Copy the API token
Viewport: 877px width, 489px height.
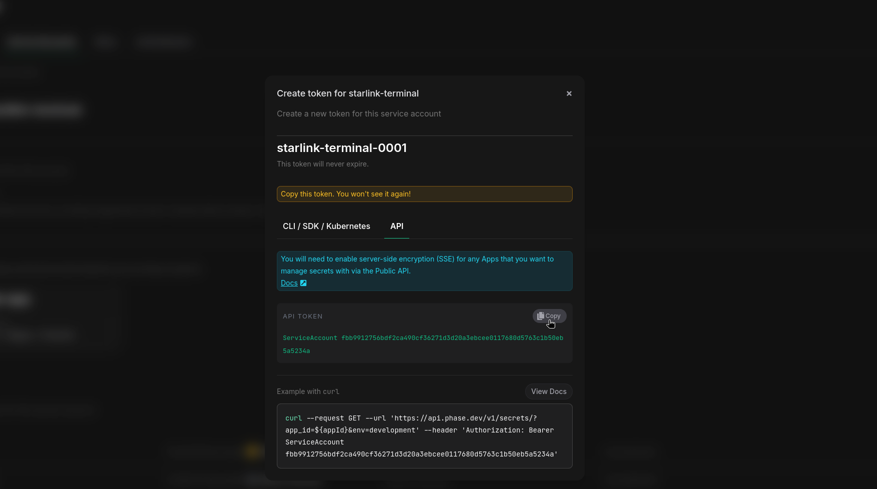549,316
